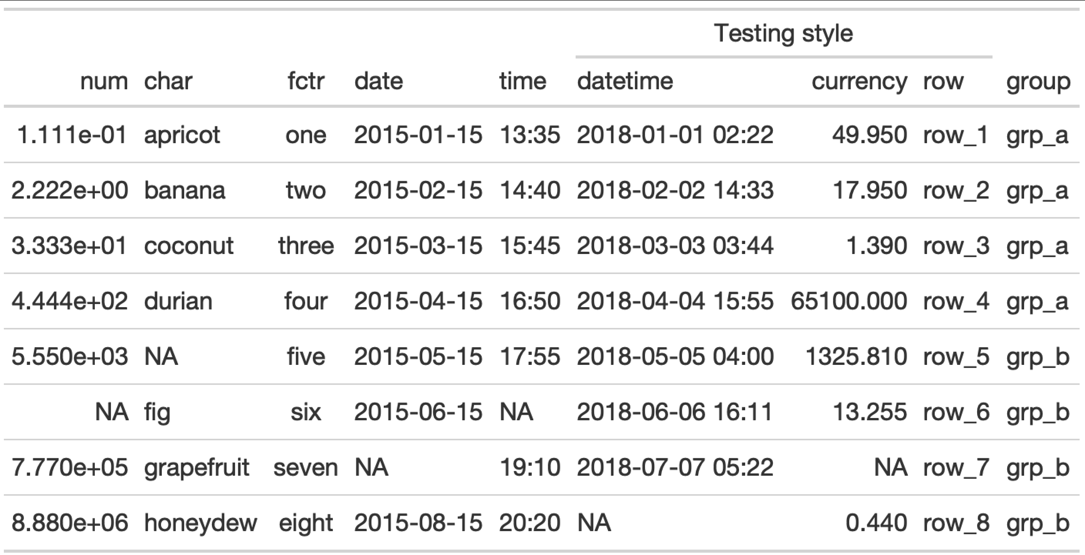
Task: Click the 'datetime' column header
Action: pyautogui.click(x=625, y=81)
